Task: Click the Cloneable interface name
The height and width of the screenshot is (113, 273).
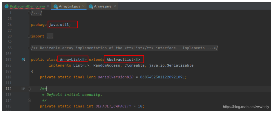Action: tap(135, 65)
